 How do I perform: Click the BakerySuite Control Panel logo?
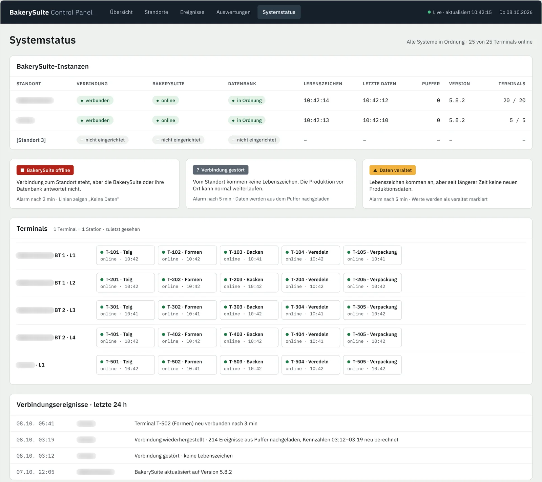51,12
